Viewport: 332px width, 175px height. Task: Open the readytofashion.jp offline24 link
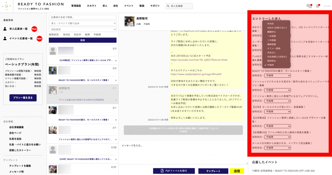[x=196, y=74]
